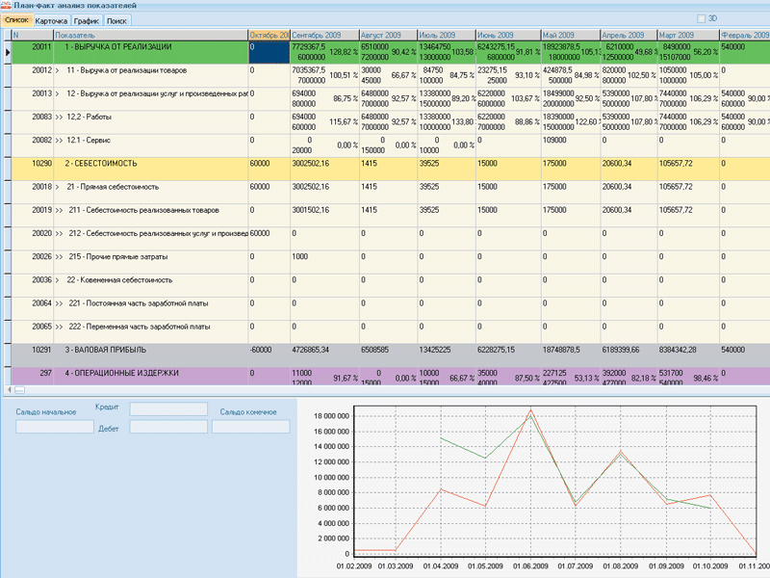Enable the 3D chart checkbox
The height and width of the screenshot is (578, 770).
coord(701,18)
